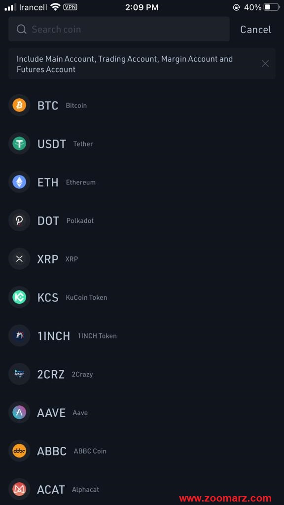Tap the Polkadot coin icon
The height and width of the screenshot is (505, 284).
tap(19, 220)
